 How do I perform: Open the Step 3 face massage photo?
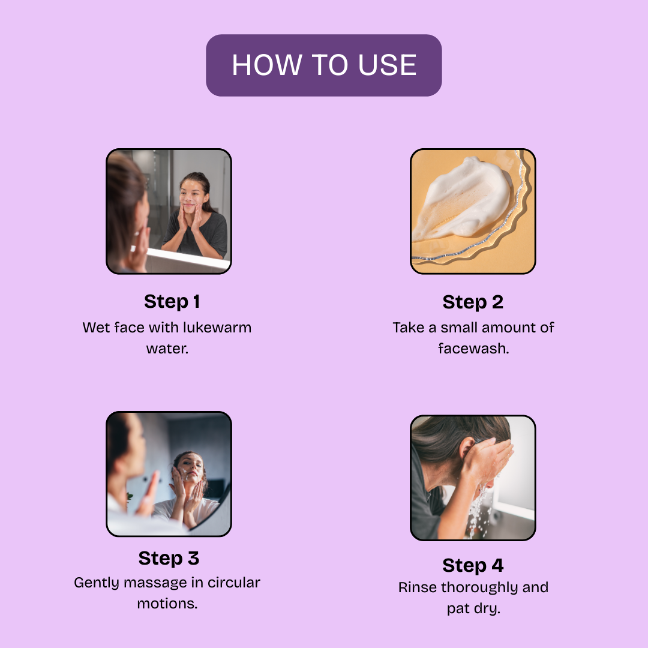(x=169, y=474)
